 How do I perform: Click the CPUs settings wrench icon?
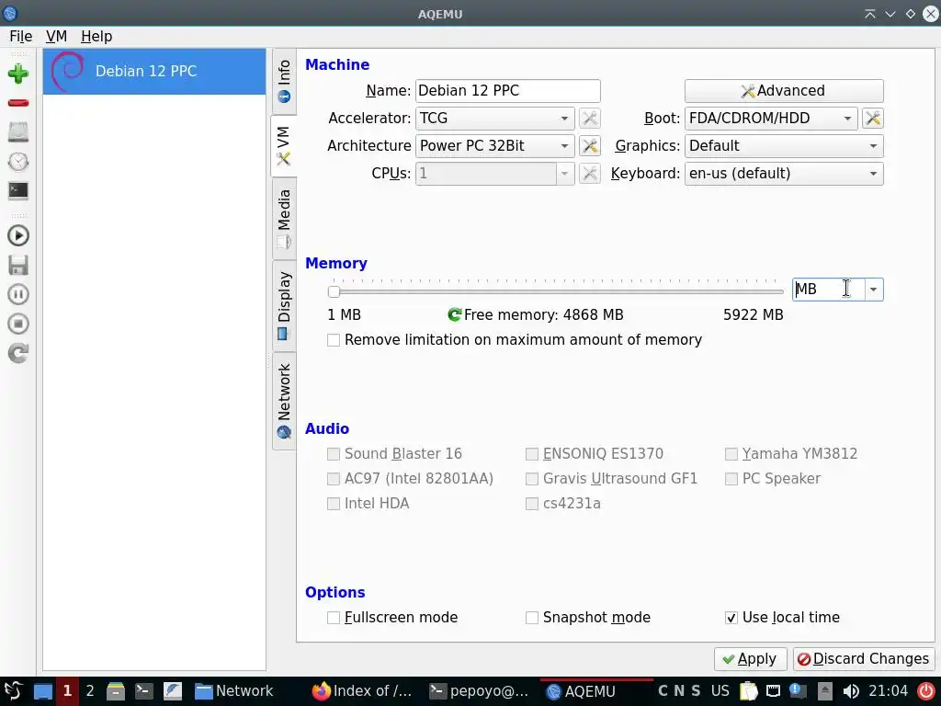coord(590,174)
